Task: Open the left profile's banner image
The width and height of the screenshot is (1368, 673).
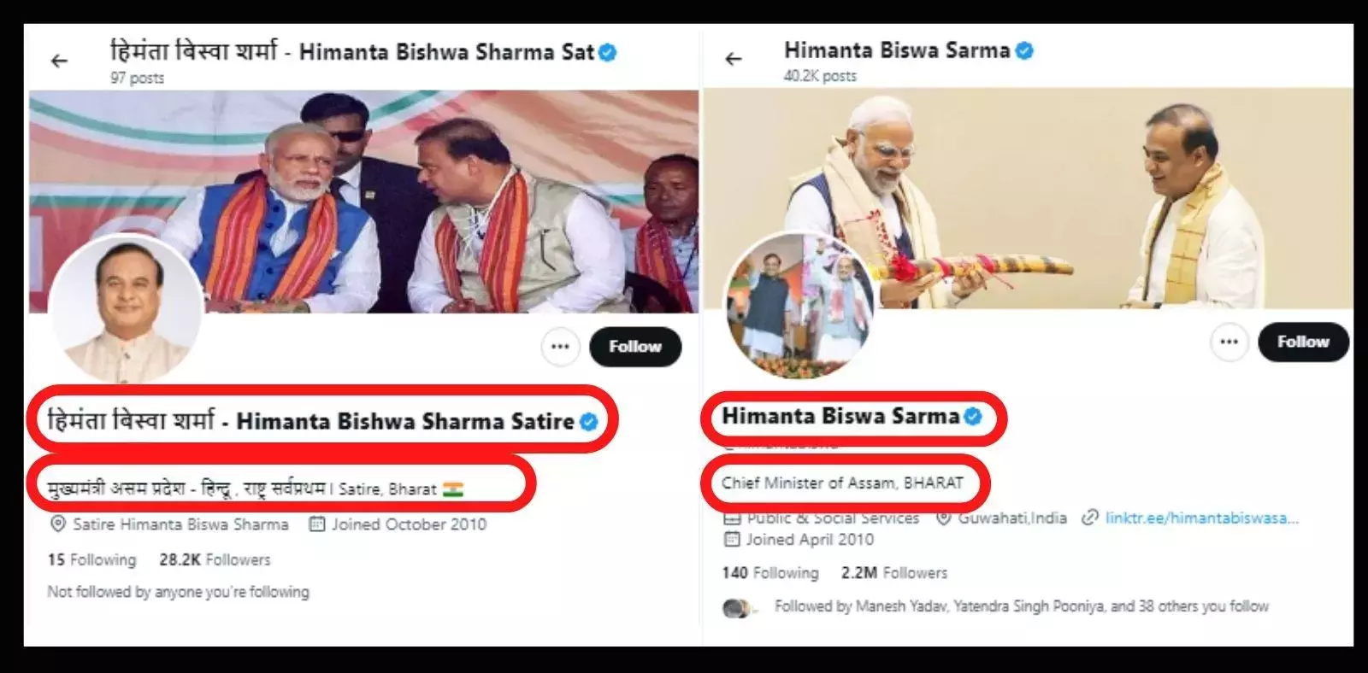Action: pos(363,202)
